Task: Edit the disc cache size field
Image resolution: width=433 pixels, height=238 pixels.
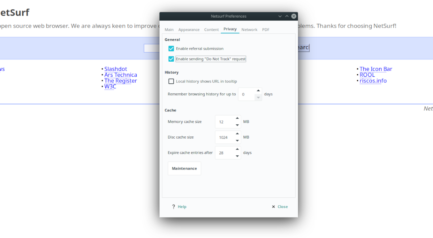Action: tap(224, 137)
